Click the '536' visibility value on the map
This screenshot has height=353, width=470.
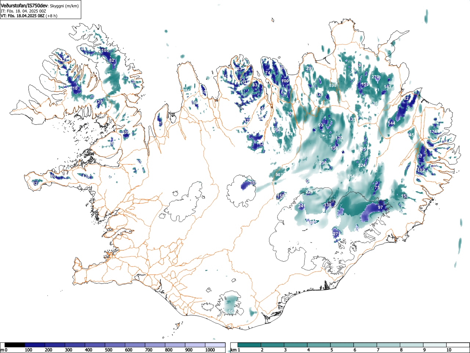[x=374, y=103]
